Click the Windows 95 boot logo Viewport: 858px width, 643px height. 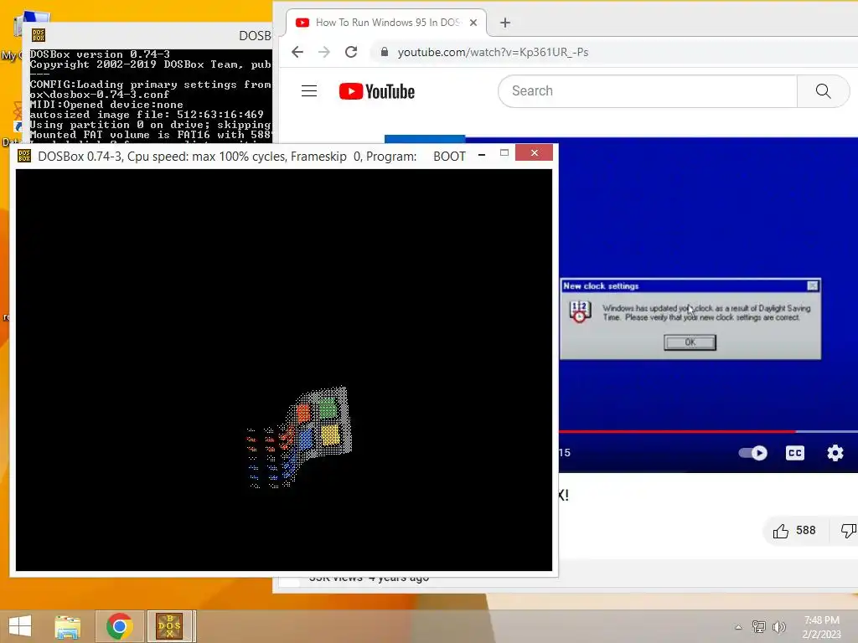click(299, 437)
